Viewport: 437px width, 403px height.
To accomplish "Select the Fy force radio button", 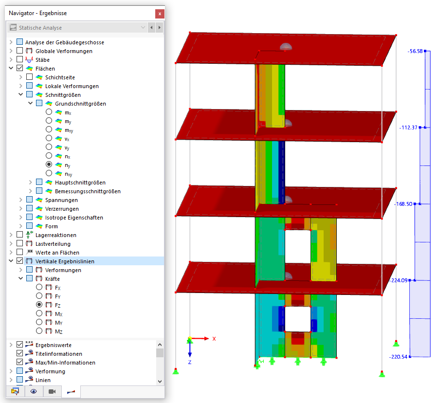I will click(39, 296).
